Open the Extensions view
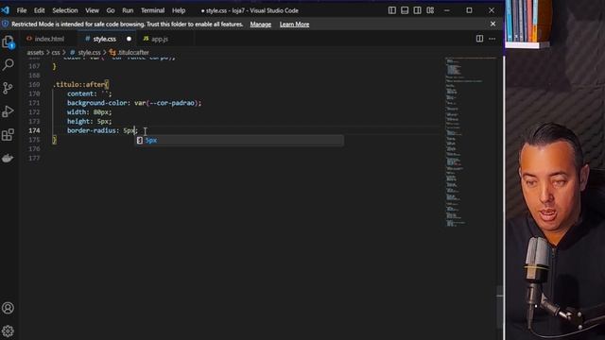The height and width of the screenshot is (340, 605). point(9,134)
